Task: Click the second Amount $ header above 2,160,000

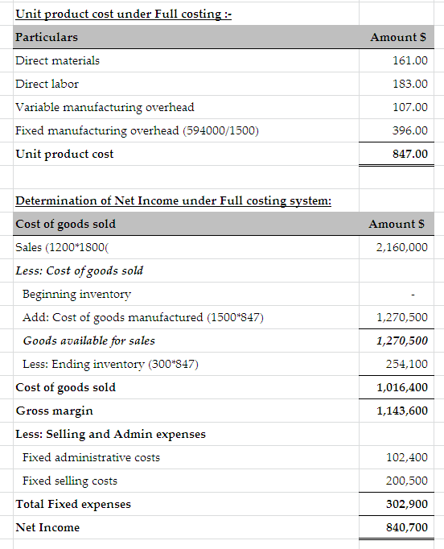Action: (397, 224)
